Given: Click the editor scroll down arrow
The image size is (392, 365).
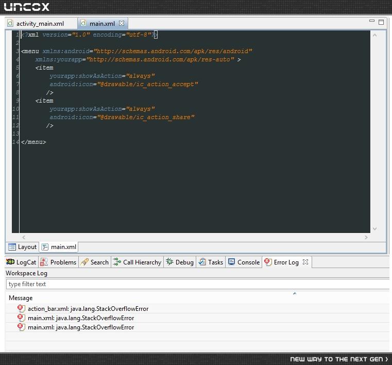Looking at the screenshot, I should click(374, 229).
